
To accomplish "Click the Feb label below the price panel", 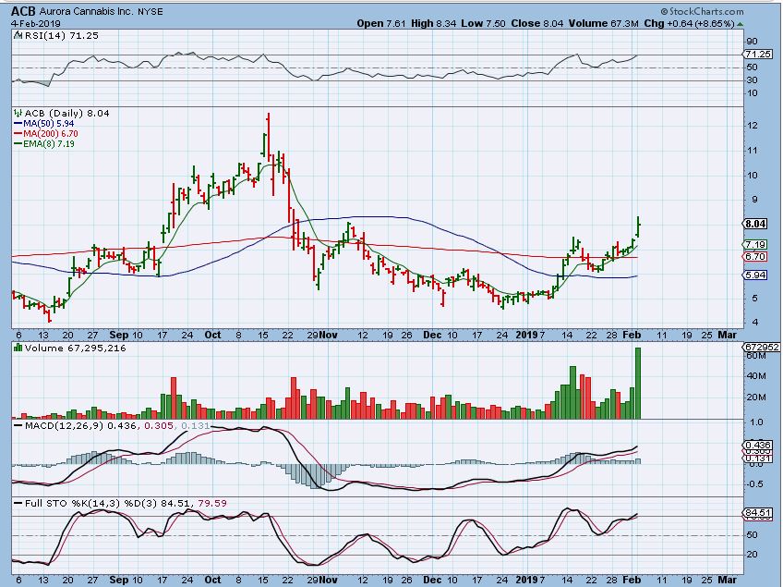I will coord(632,335).
